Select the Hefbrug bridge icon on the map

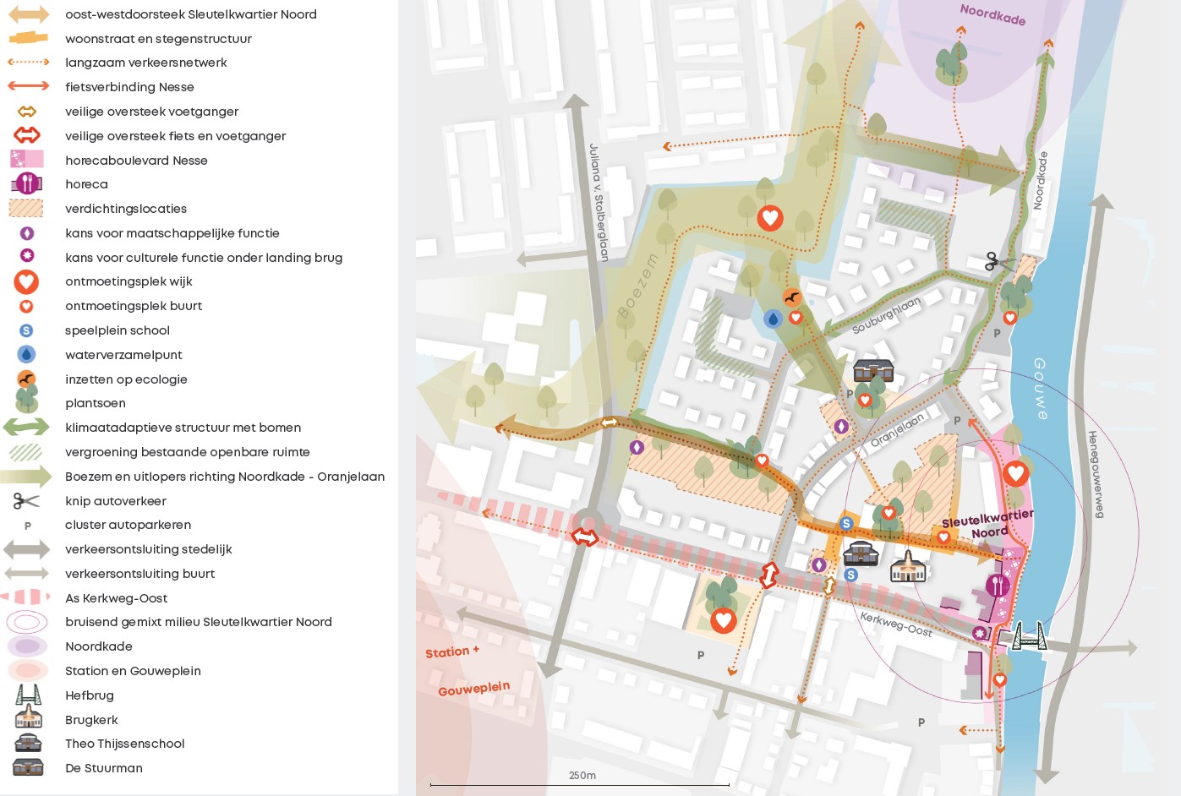pos(1029,635)
